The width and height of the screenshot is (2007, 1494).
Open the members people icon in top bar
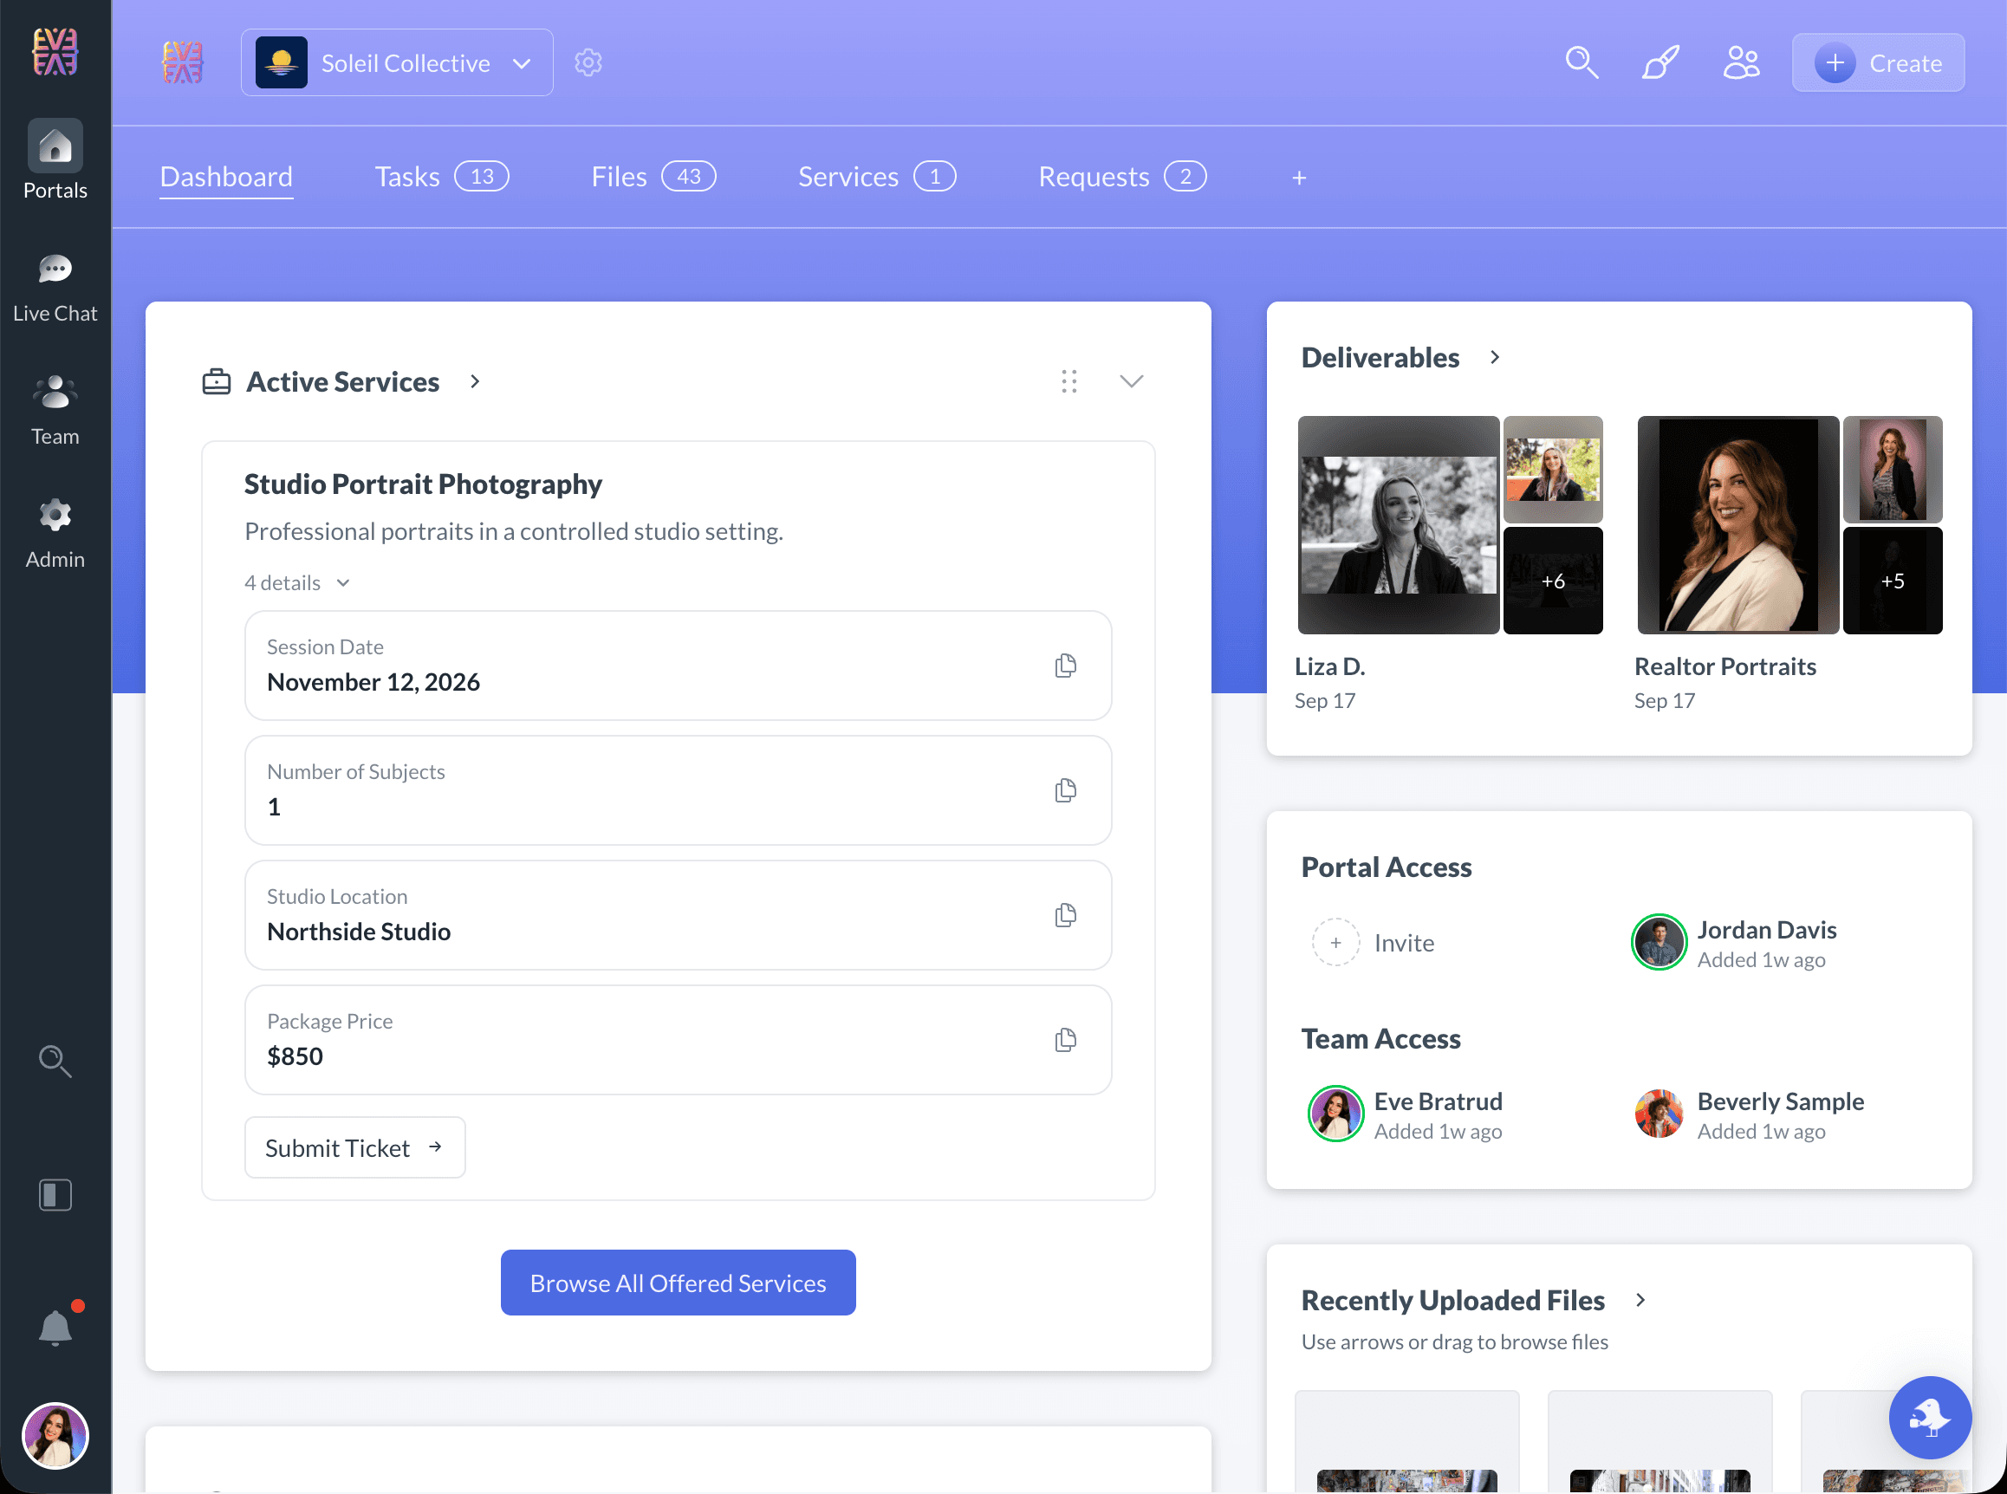(1741, 62)
